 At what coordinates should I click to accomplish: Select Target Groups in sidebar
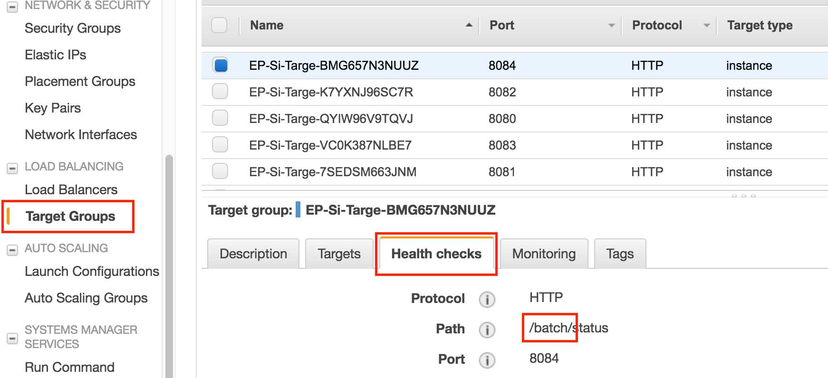click(x=70, y=217)
